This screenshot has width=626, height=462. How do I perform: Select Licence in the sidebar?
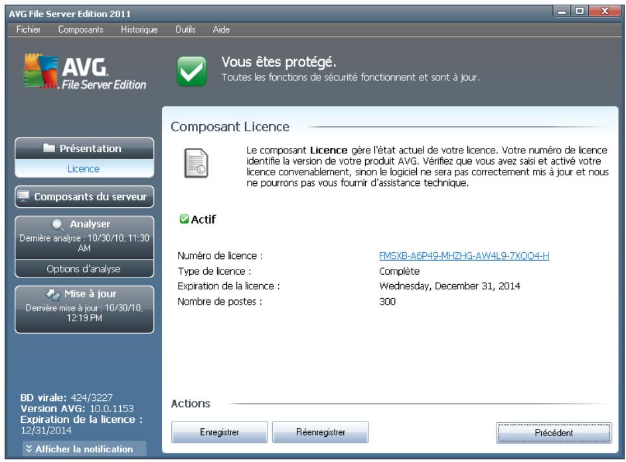(x=84, y=169)
